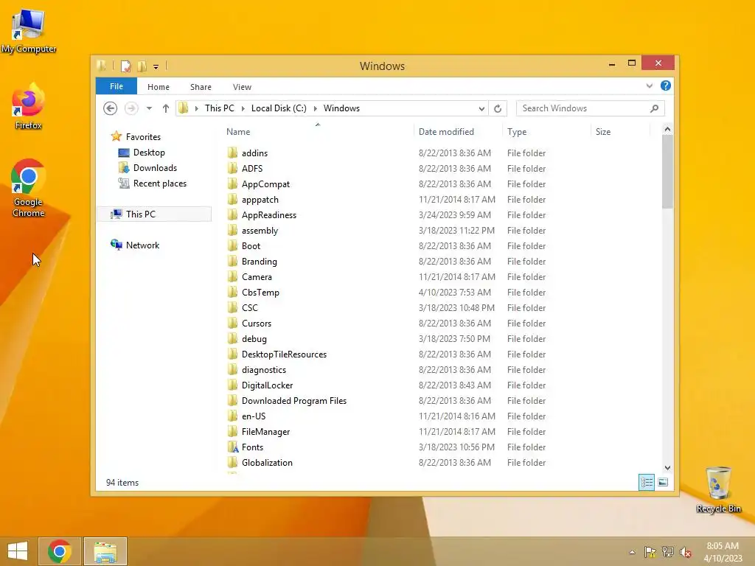This screenshot has height=566, width=755.
Task: Customize Quick Access Toolbar dropdown arrow
Action: click(156, 67)
